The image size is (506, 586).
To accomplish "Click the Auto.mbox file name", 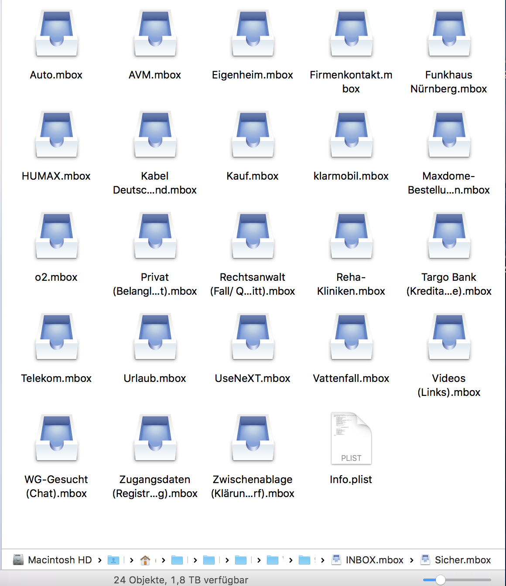I will pos(56,75).
